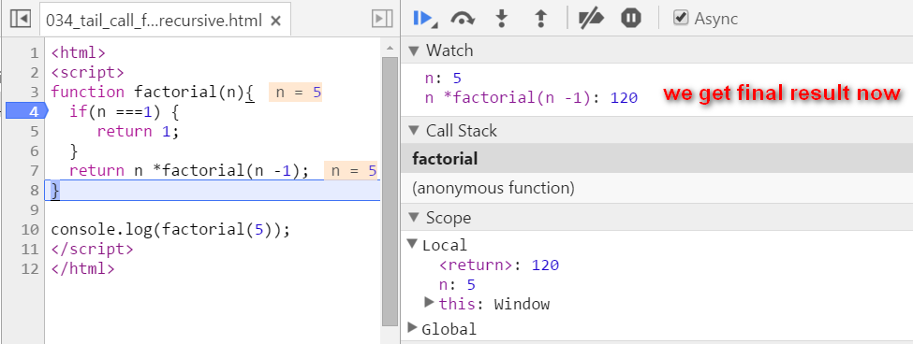Click the closing </script> tag line
This screenshot has width=913, height=344.
tap(92, 250)
